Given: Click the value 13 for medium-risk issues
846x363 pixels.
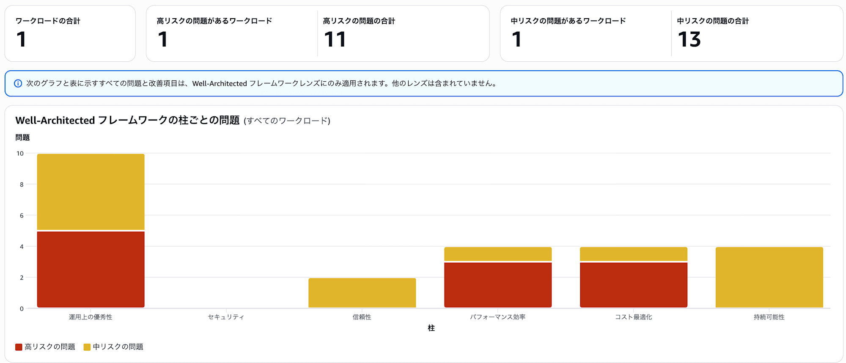Looking at the screenshot, I should pyautogui.click(x=689, y=39).
